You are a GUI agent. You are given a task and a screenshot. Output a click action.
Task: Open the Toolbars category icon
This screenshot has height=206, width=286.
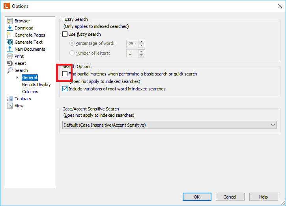point(10,99)
